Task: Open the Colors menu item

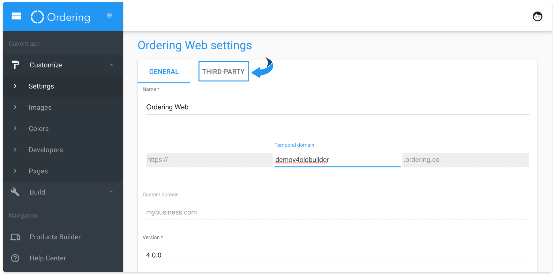Action: (39, 129)
